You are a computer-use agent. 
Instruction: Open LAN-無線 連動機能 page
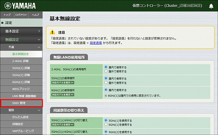pyautogui.click(x=21, y=96)
